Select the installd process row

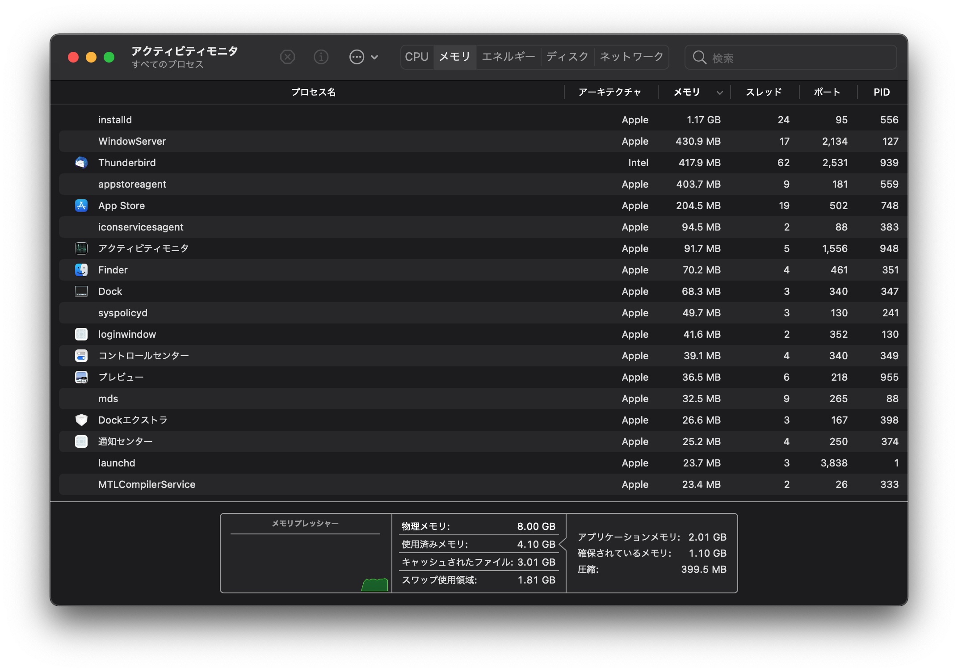pos(483,120)
